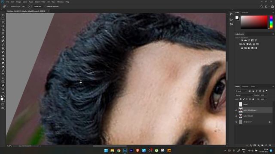
Task: Show Layer 1 using its visibility box
Action: click(236, 104)
